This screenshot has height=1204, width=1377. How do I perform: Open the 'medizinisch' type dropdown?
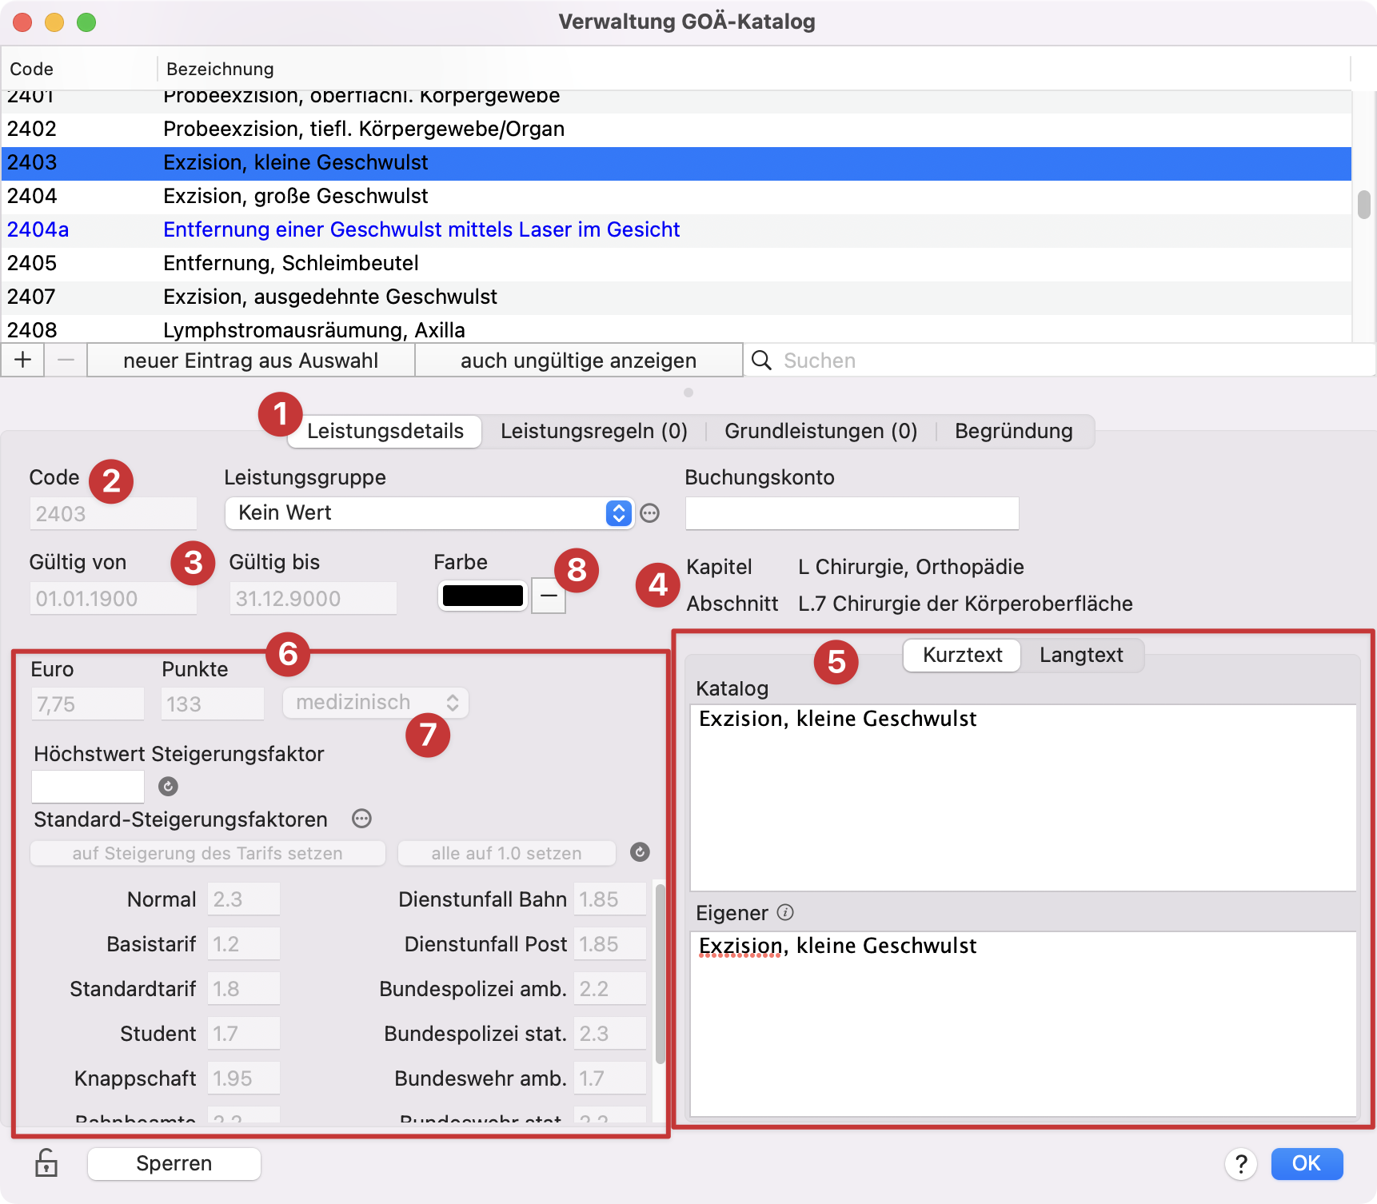(x=376, y=703)
